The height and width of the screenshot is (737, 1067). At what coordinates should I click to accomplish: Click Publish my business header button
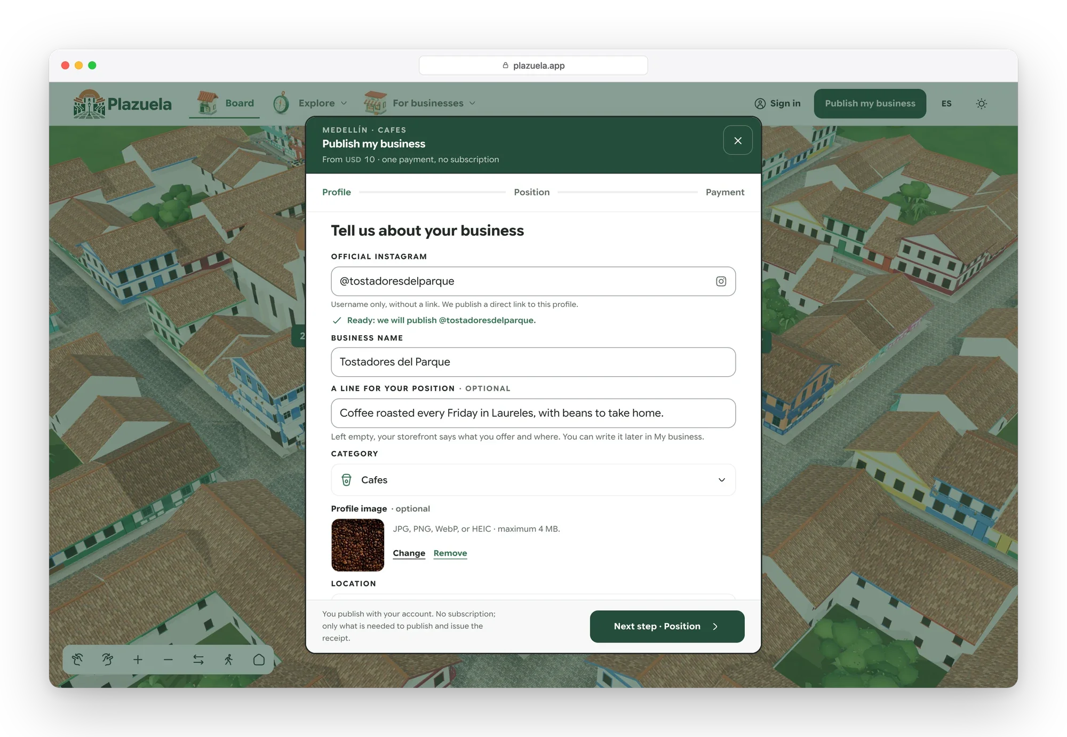[x=870, y=104]
